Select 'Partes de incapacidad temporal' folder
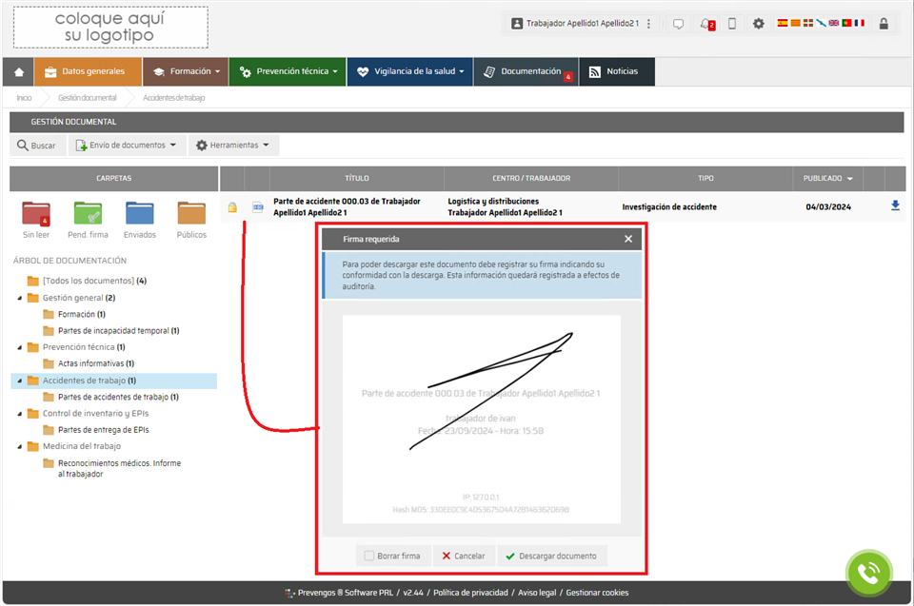 point(111,331)
